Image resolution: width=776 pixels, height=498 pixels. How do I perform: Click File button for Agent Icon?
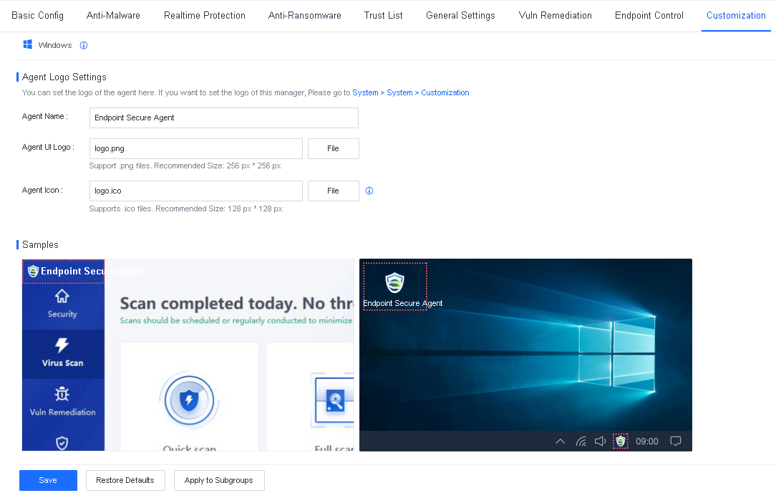click(x=333, y=191)
